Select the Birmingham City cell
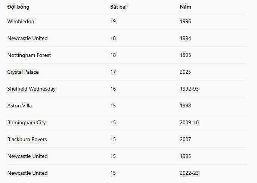257x183 pixels. click(27, 122)
